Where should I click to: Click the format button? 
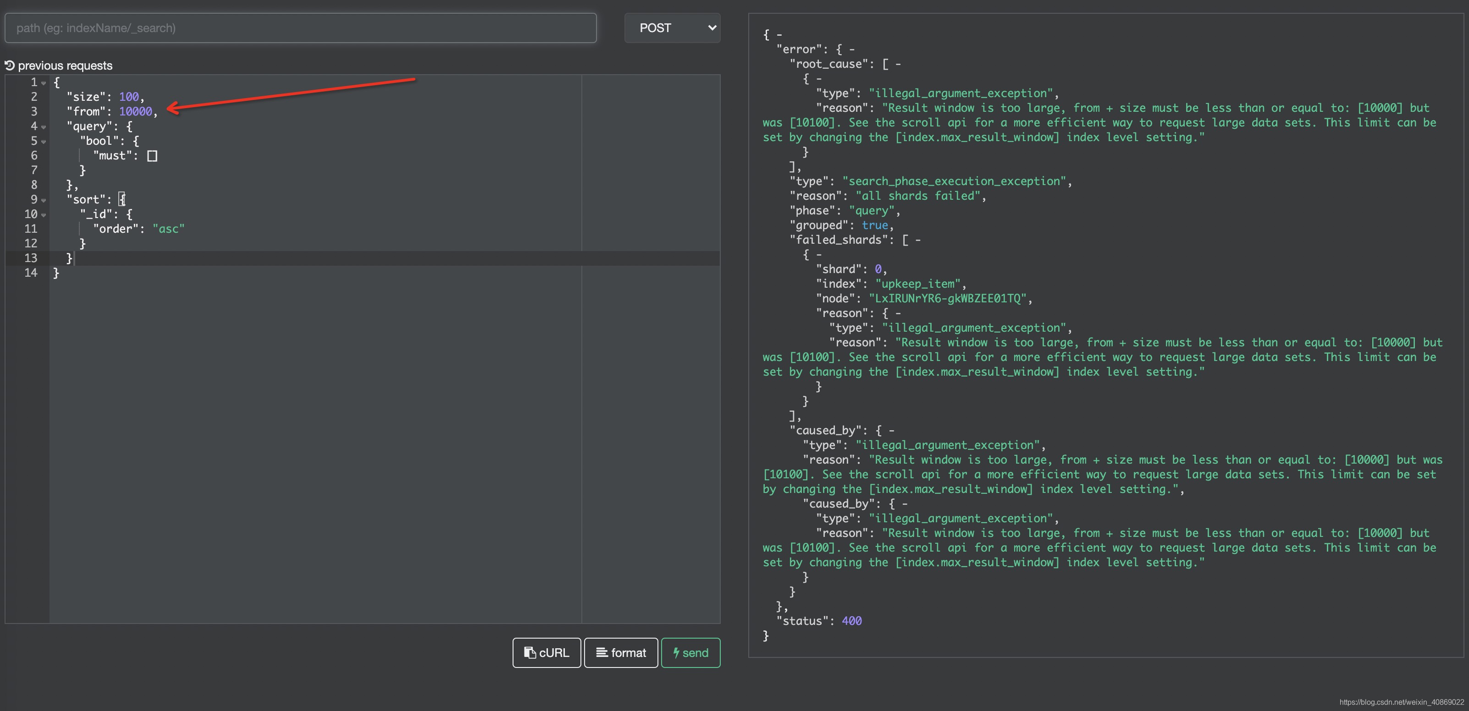[x=621, y=652]
